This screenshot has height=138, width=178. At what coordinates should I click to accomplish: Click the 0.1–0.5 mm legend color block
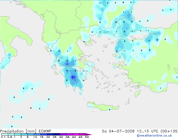pyautogui.click(x=5, y=134)
